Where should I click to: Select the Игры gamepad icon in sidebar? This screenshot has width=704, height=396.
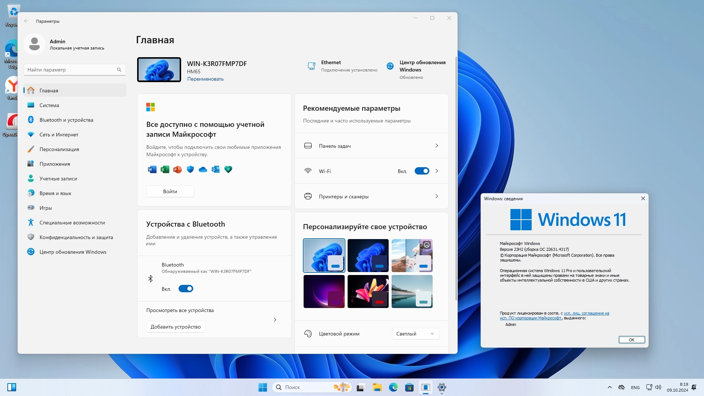(31, 208)
